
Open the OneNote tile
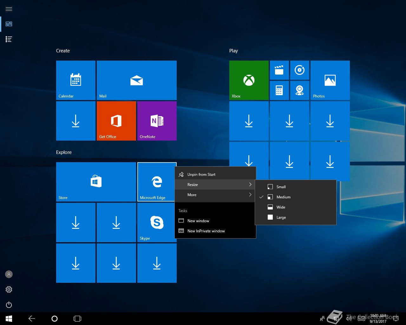point(157,121)
